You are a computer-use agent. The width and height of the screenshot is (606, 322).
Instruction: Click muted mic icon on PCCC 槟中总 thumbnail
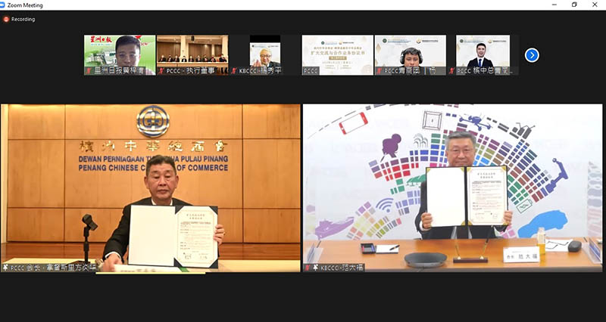point(452,71)
